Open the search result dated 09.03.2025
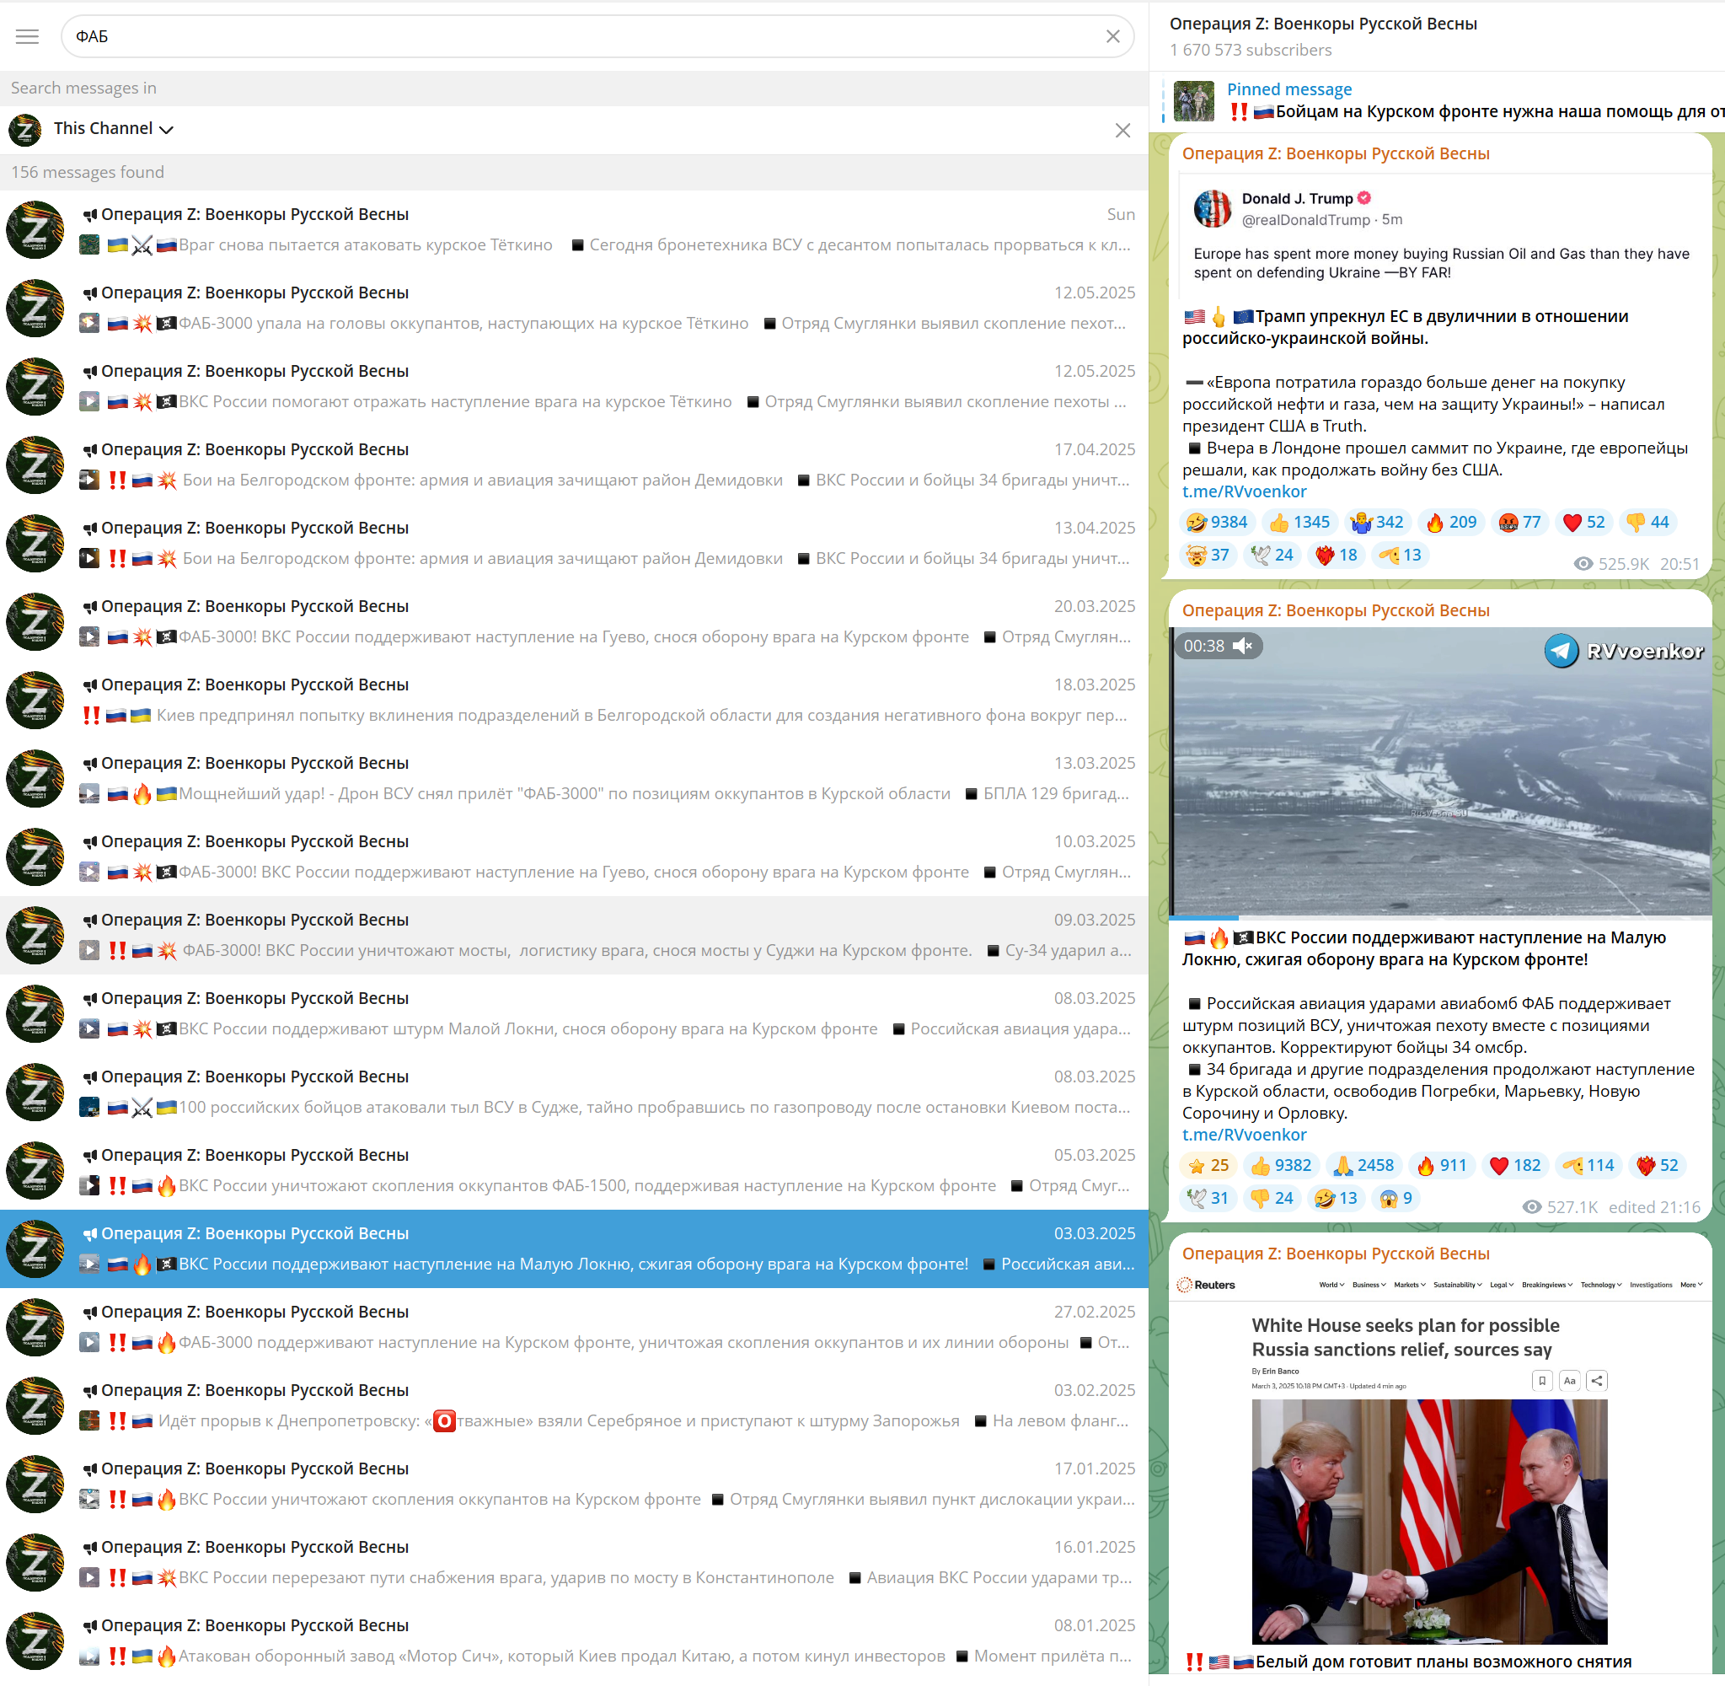This screenshot has width=1725, height=1686. [574, 935]
